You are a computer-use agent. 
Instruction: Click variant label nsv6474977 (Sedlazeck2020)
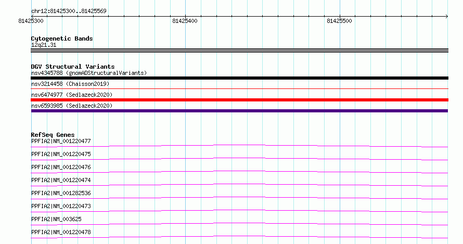click(72, 95)
